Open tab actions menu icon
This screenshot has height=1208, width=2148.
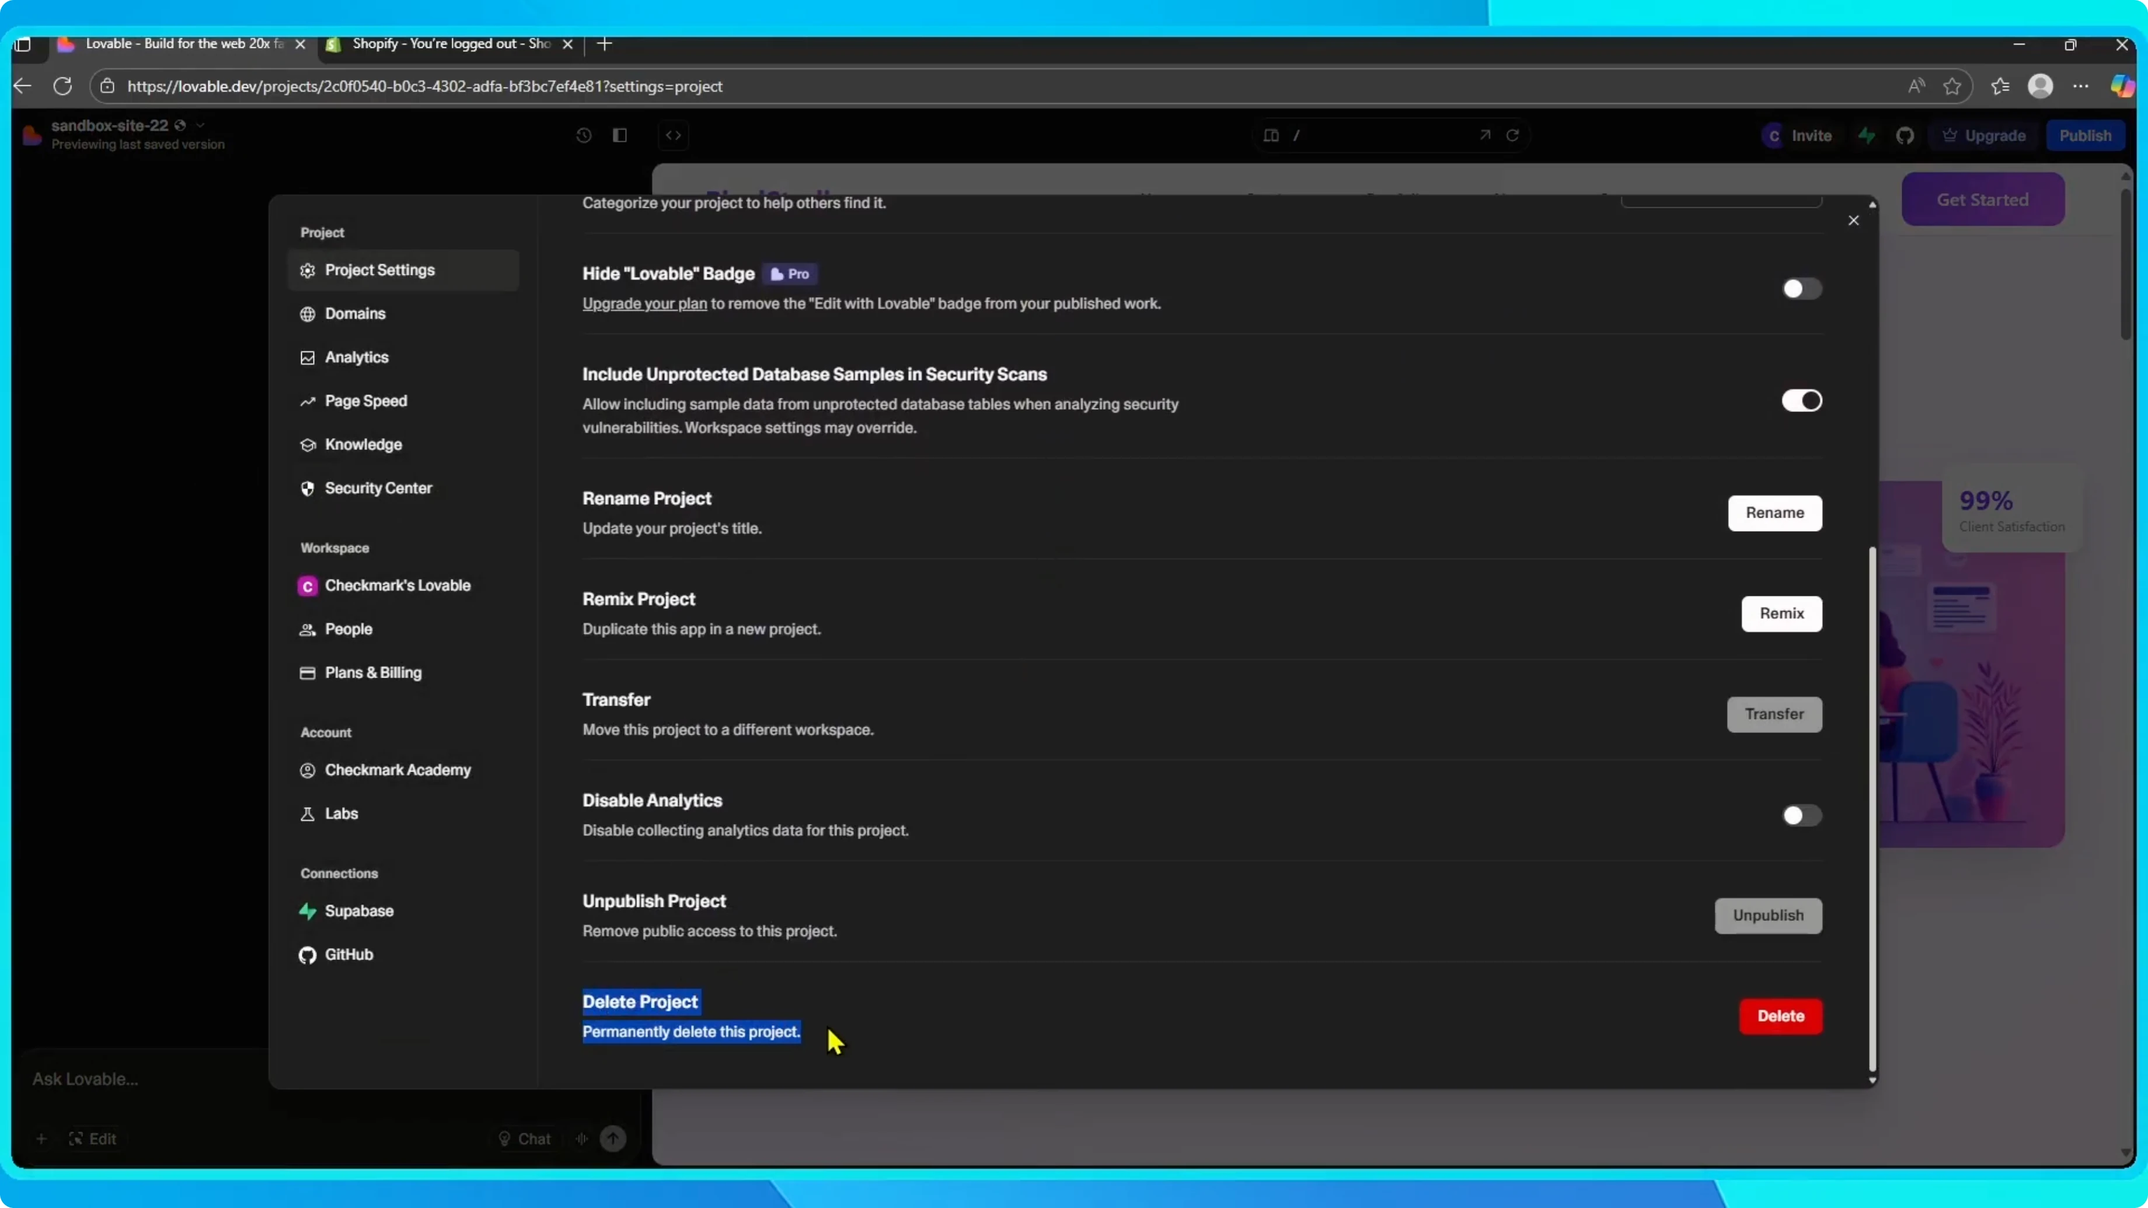pos(23,43)
